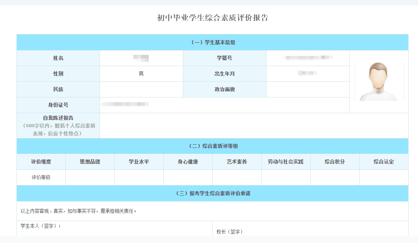Click the student avatar photo

(379, 81)
